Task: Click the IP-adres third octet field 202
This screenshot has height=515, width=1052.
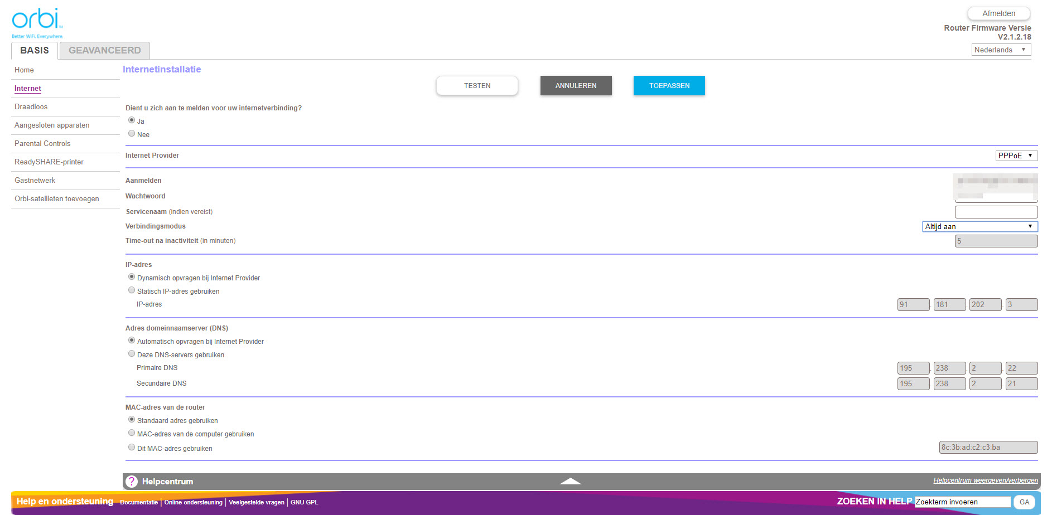Action: click(x=986, y=305)
